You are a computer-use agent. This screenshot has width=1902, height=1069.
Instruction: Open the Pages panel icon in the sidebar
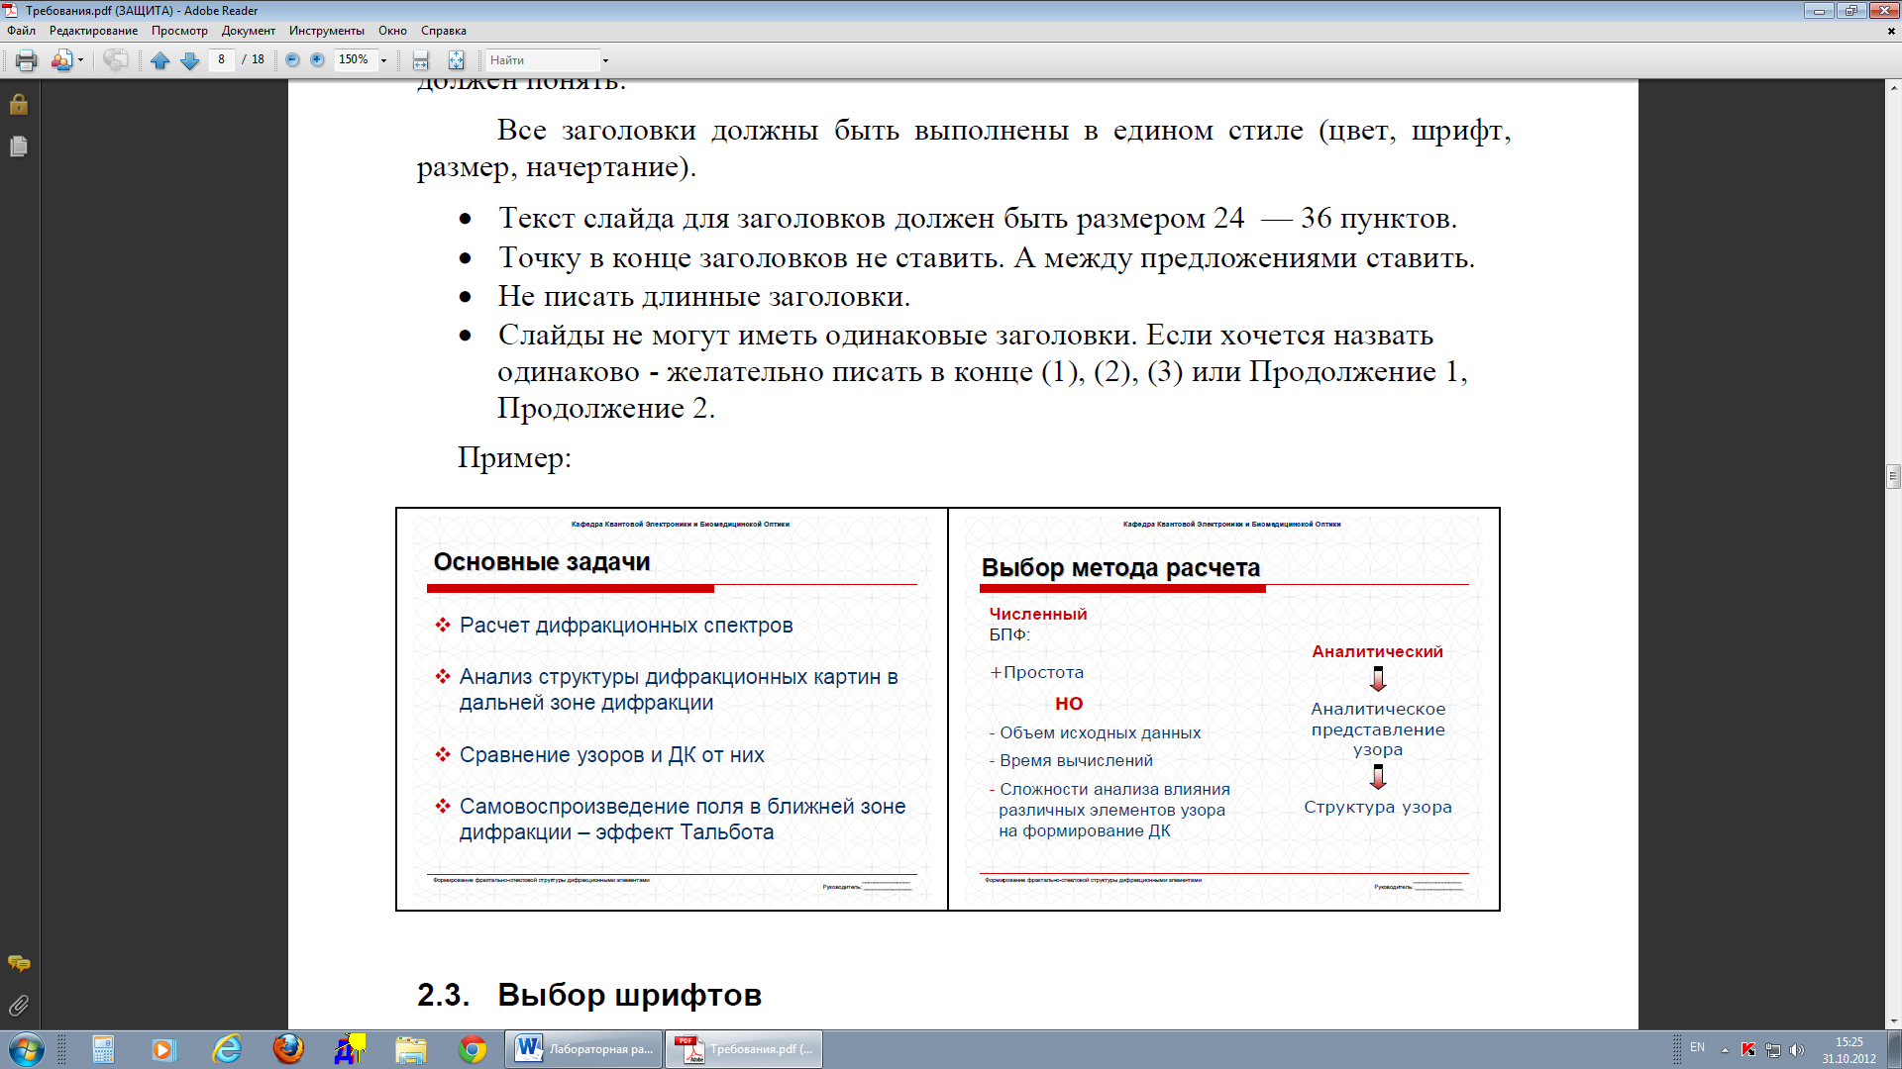pos(19,146)
